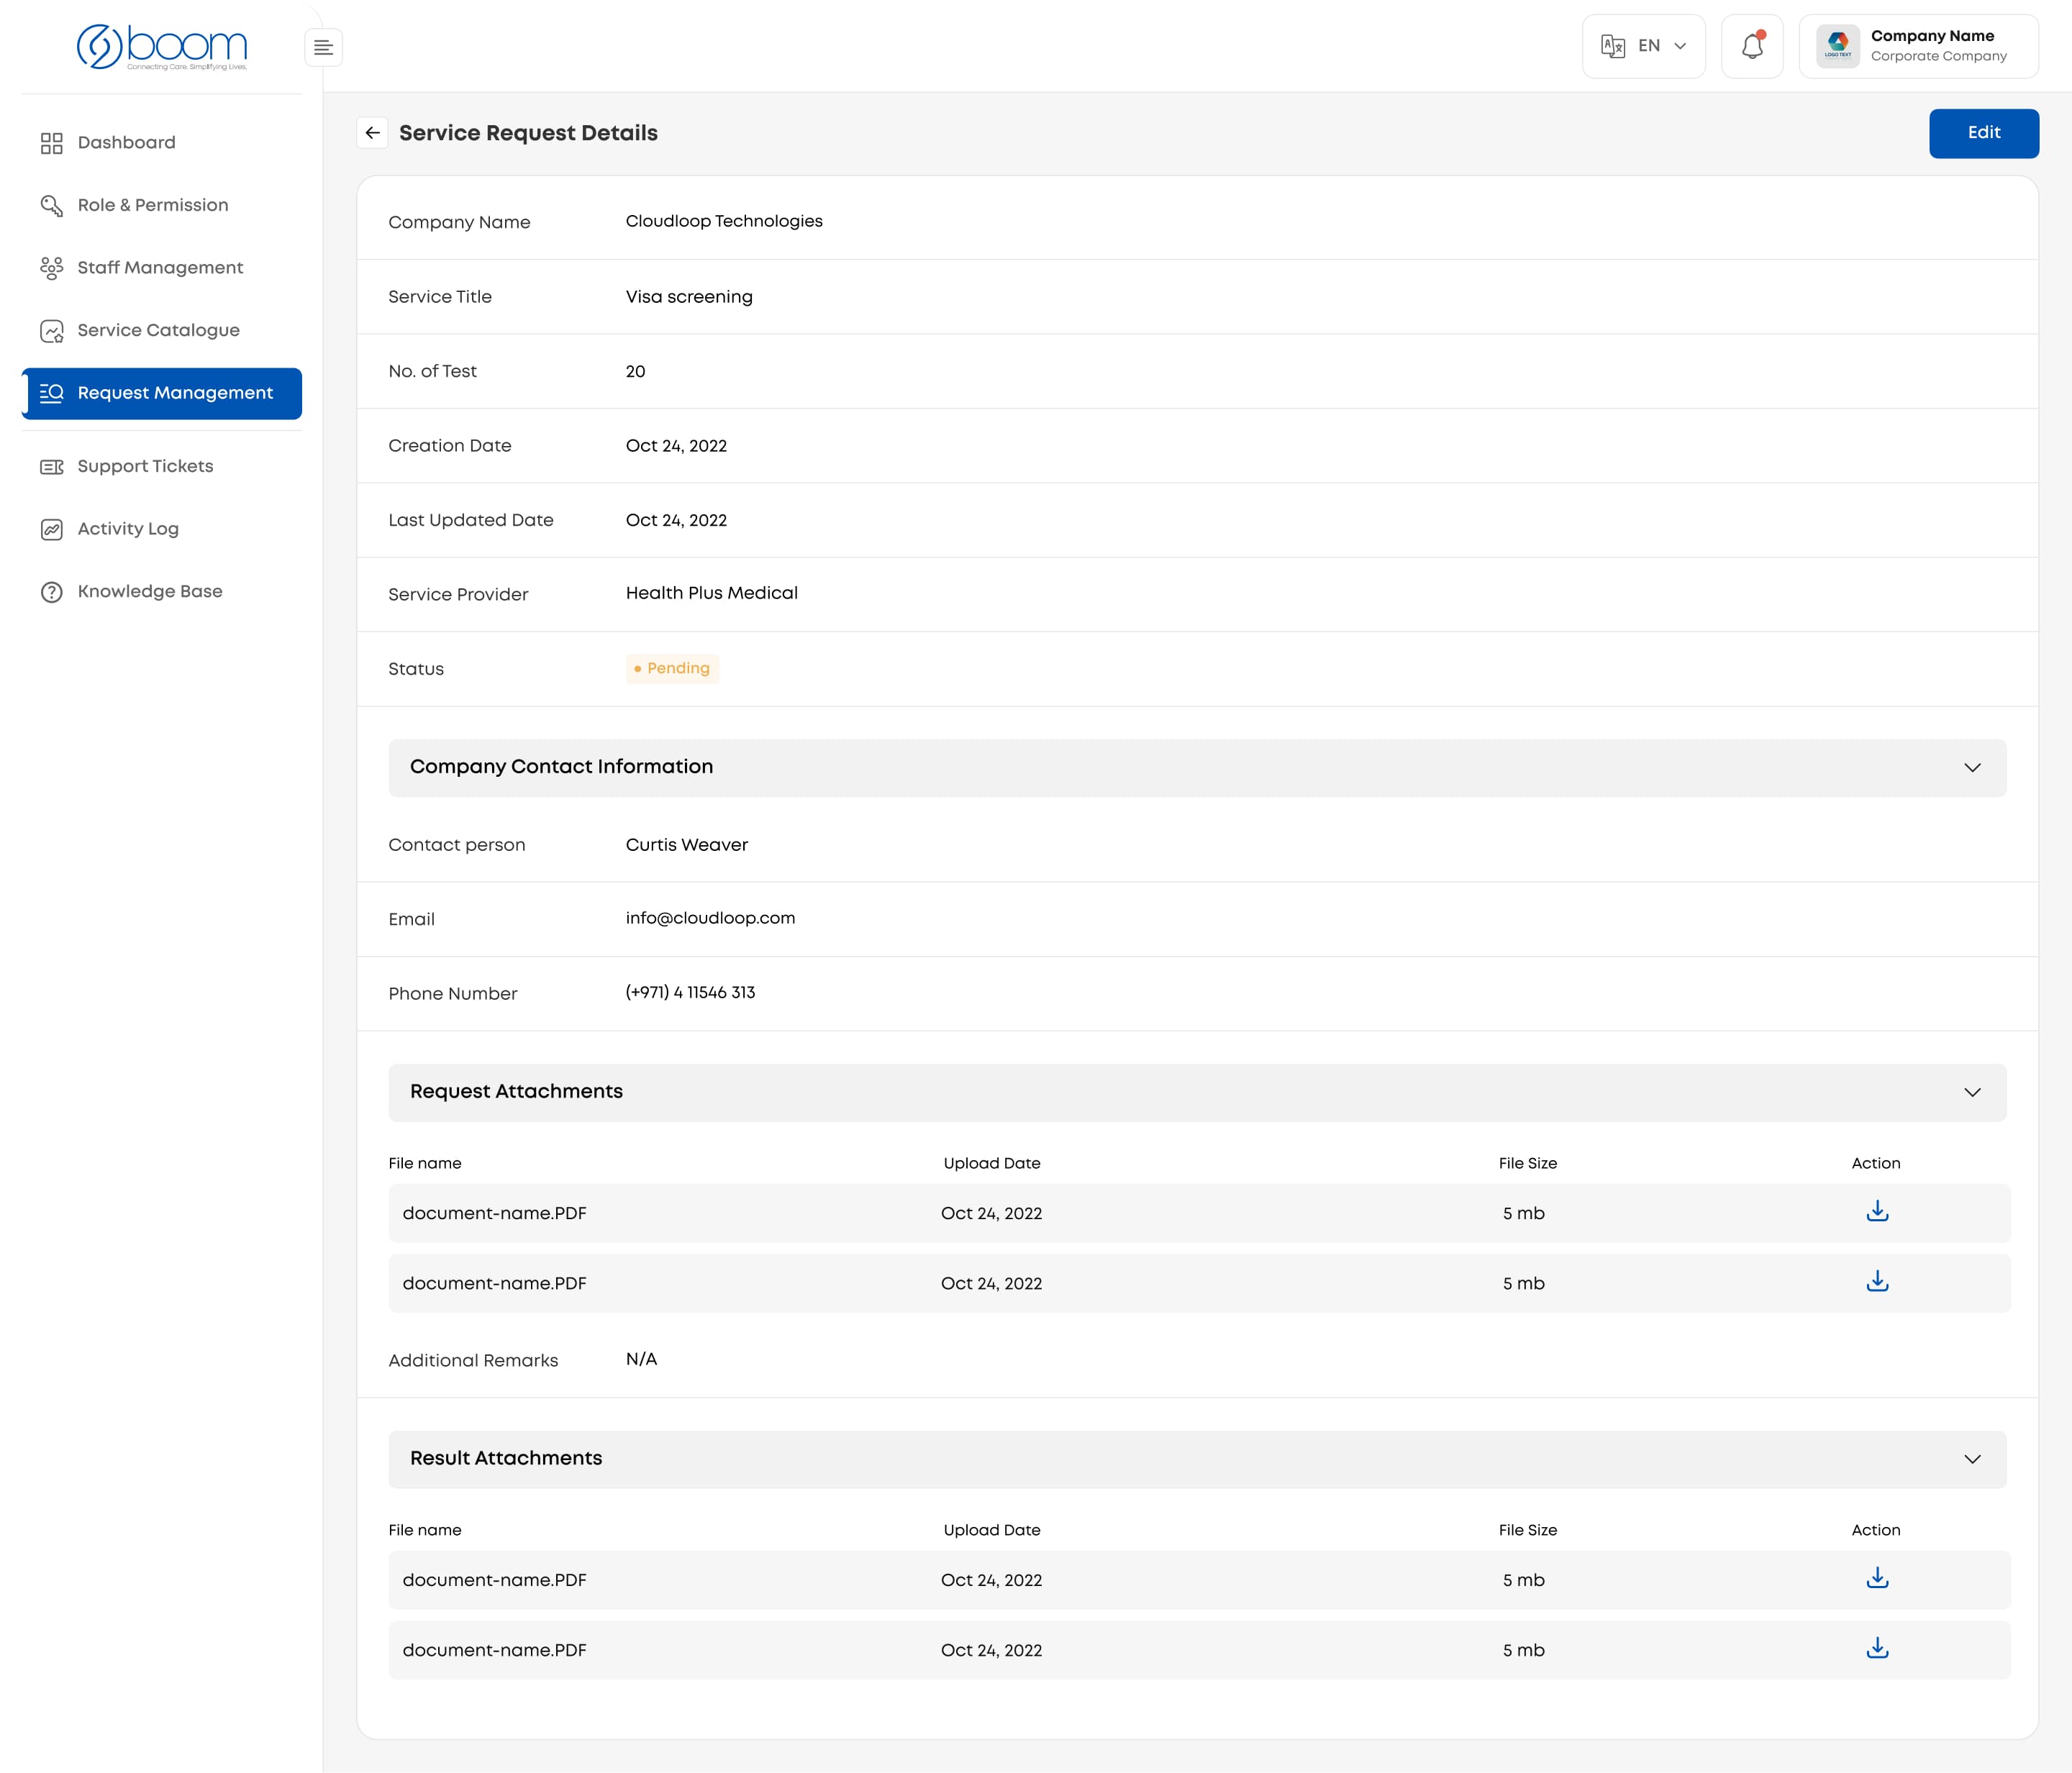Click Support Tickets ticket icon
2072x1773 pixels.
(x=52, y=467)
